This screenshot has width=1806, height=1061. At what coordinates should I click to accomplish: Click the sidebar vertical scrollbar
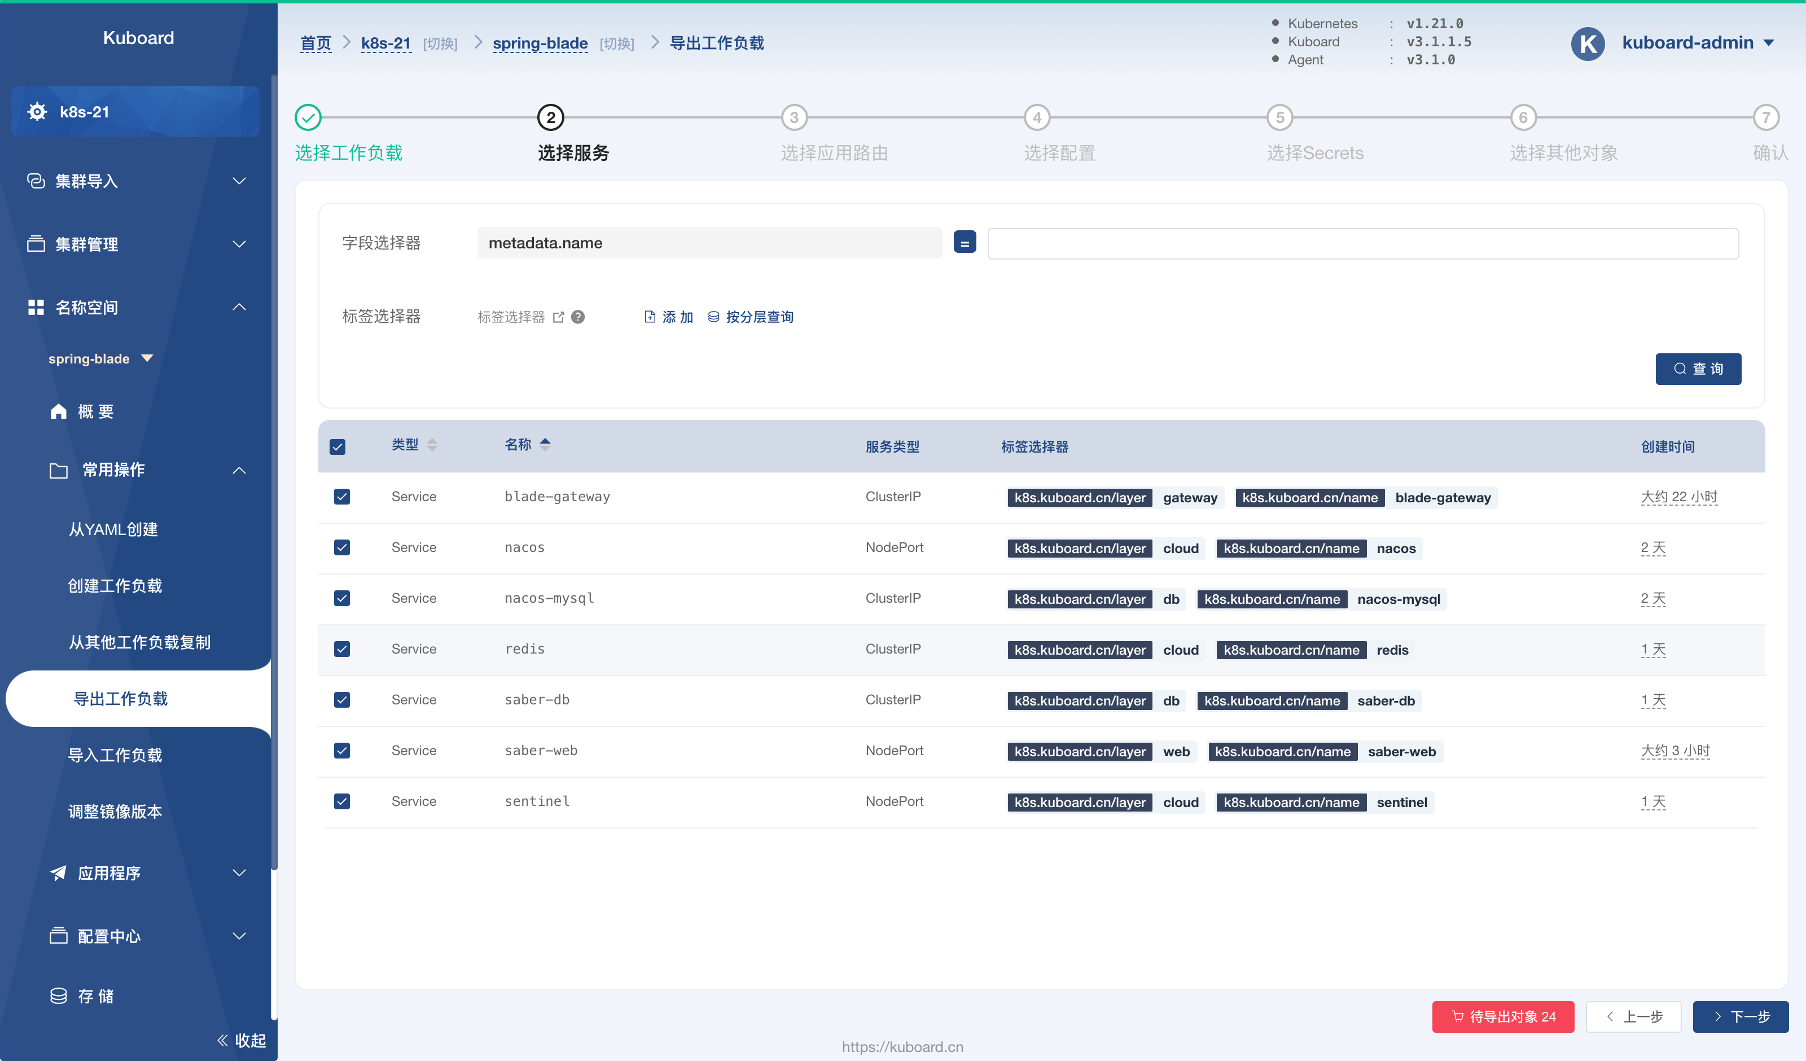click(274, 473)
